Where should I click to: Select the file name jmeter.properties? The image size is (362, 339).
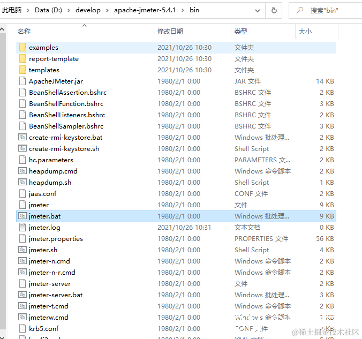56,238
